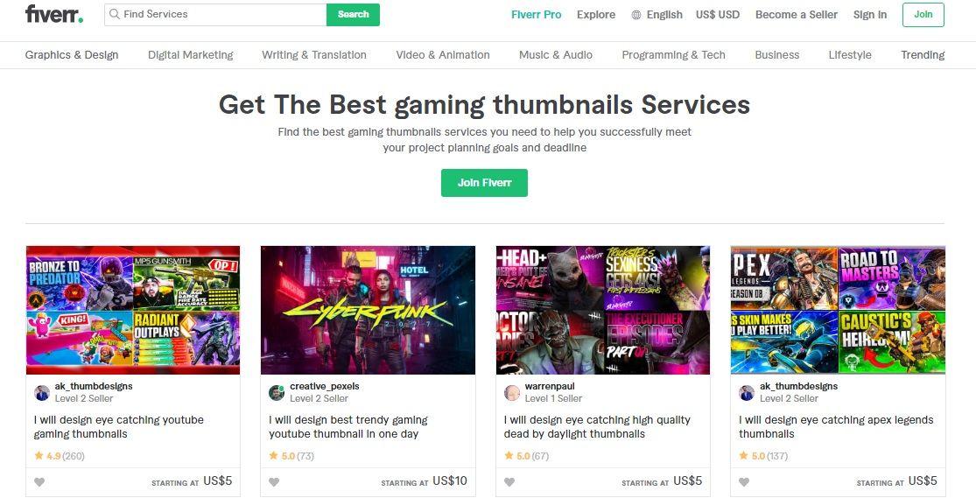The width and height of the screenshot is (976, 498).
Task: Toggle heart on warrenpaul gig card
Action: pos(509,482)
